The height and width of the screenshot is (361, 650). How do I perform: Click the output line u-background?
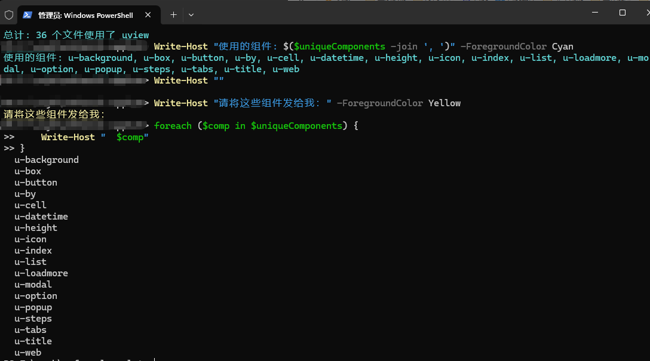pyautogui.click(x=47, y=160)
